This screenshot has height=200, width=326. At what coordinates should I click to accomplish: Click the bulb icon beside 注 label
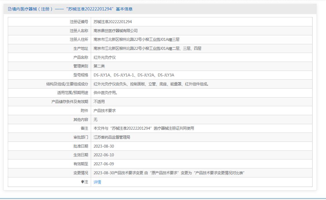[x=83, y=182]
